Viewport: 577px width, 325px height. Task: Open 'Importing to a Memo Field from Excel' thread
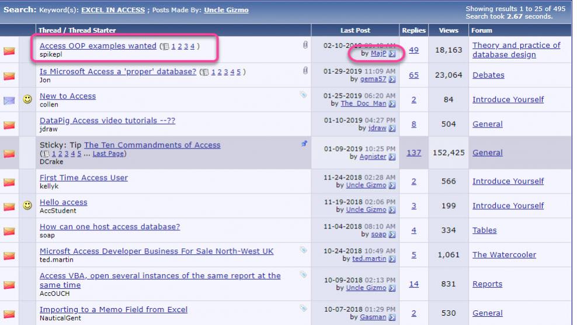[x=113, y=310]
